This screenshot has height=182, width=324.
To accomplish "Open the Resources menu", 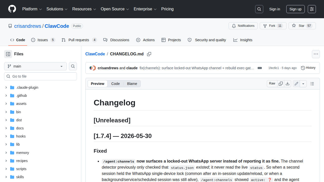I will (84, 9).
